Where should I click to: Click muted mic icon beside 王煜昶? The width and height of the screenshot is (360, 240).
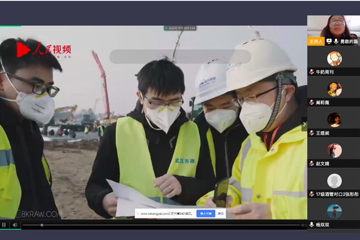312,133
